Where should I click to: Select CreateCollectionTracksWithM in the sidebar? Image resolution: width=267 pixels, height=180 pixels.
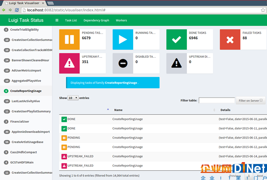pos(32,50)
